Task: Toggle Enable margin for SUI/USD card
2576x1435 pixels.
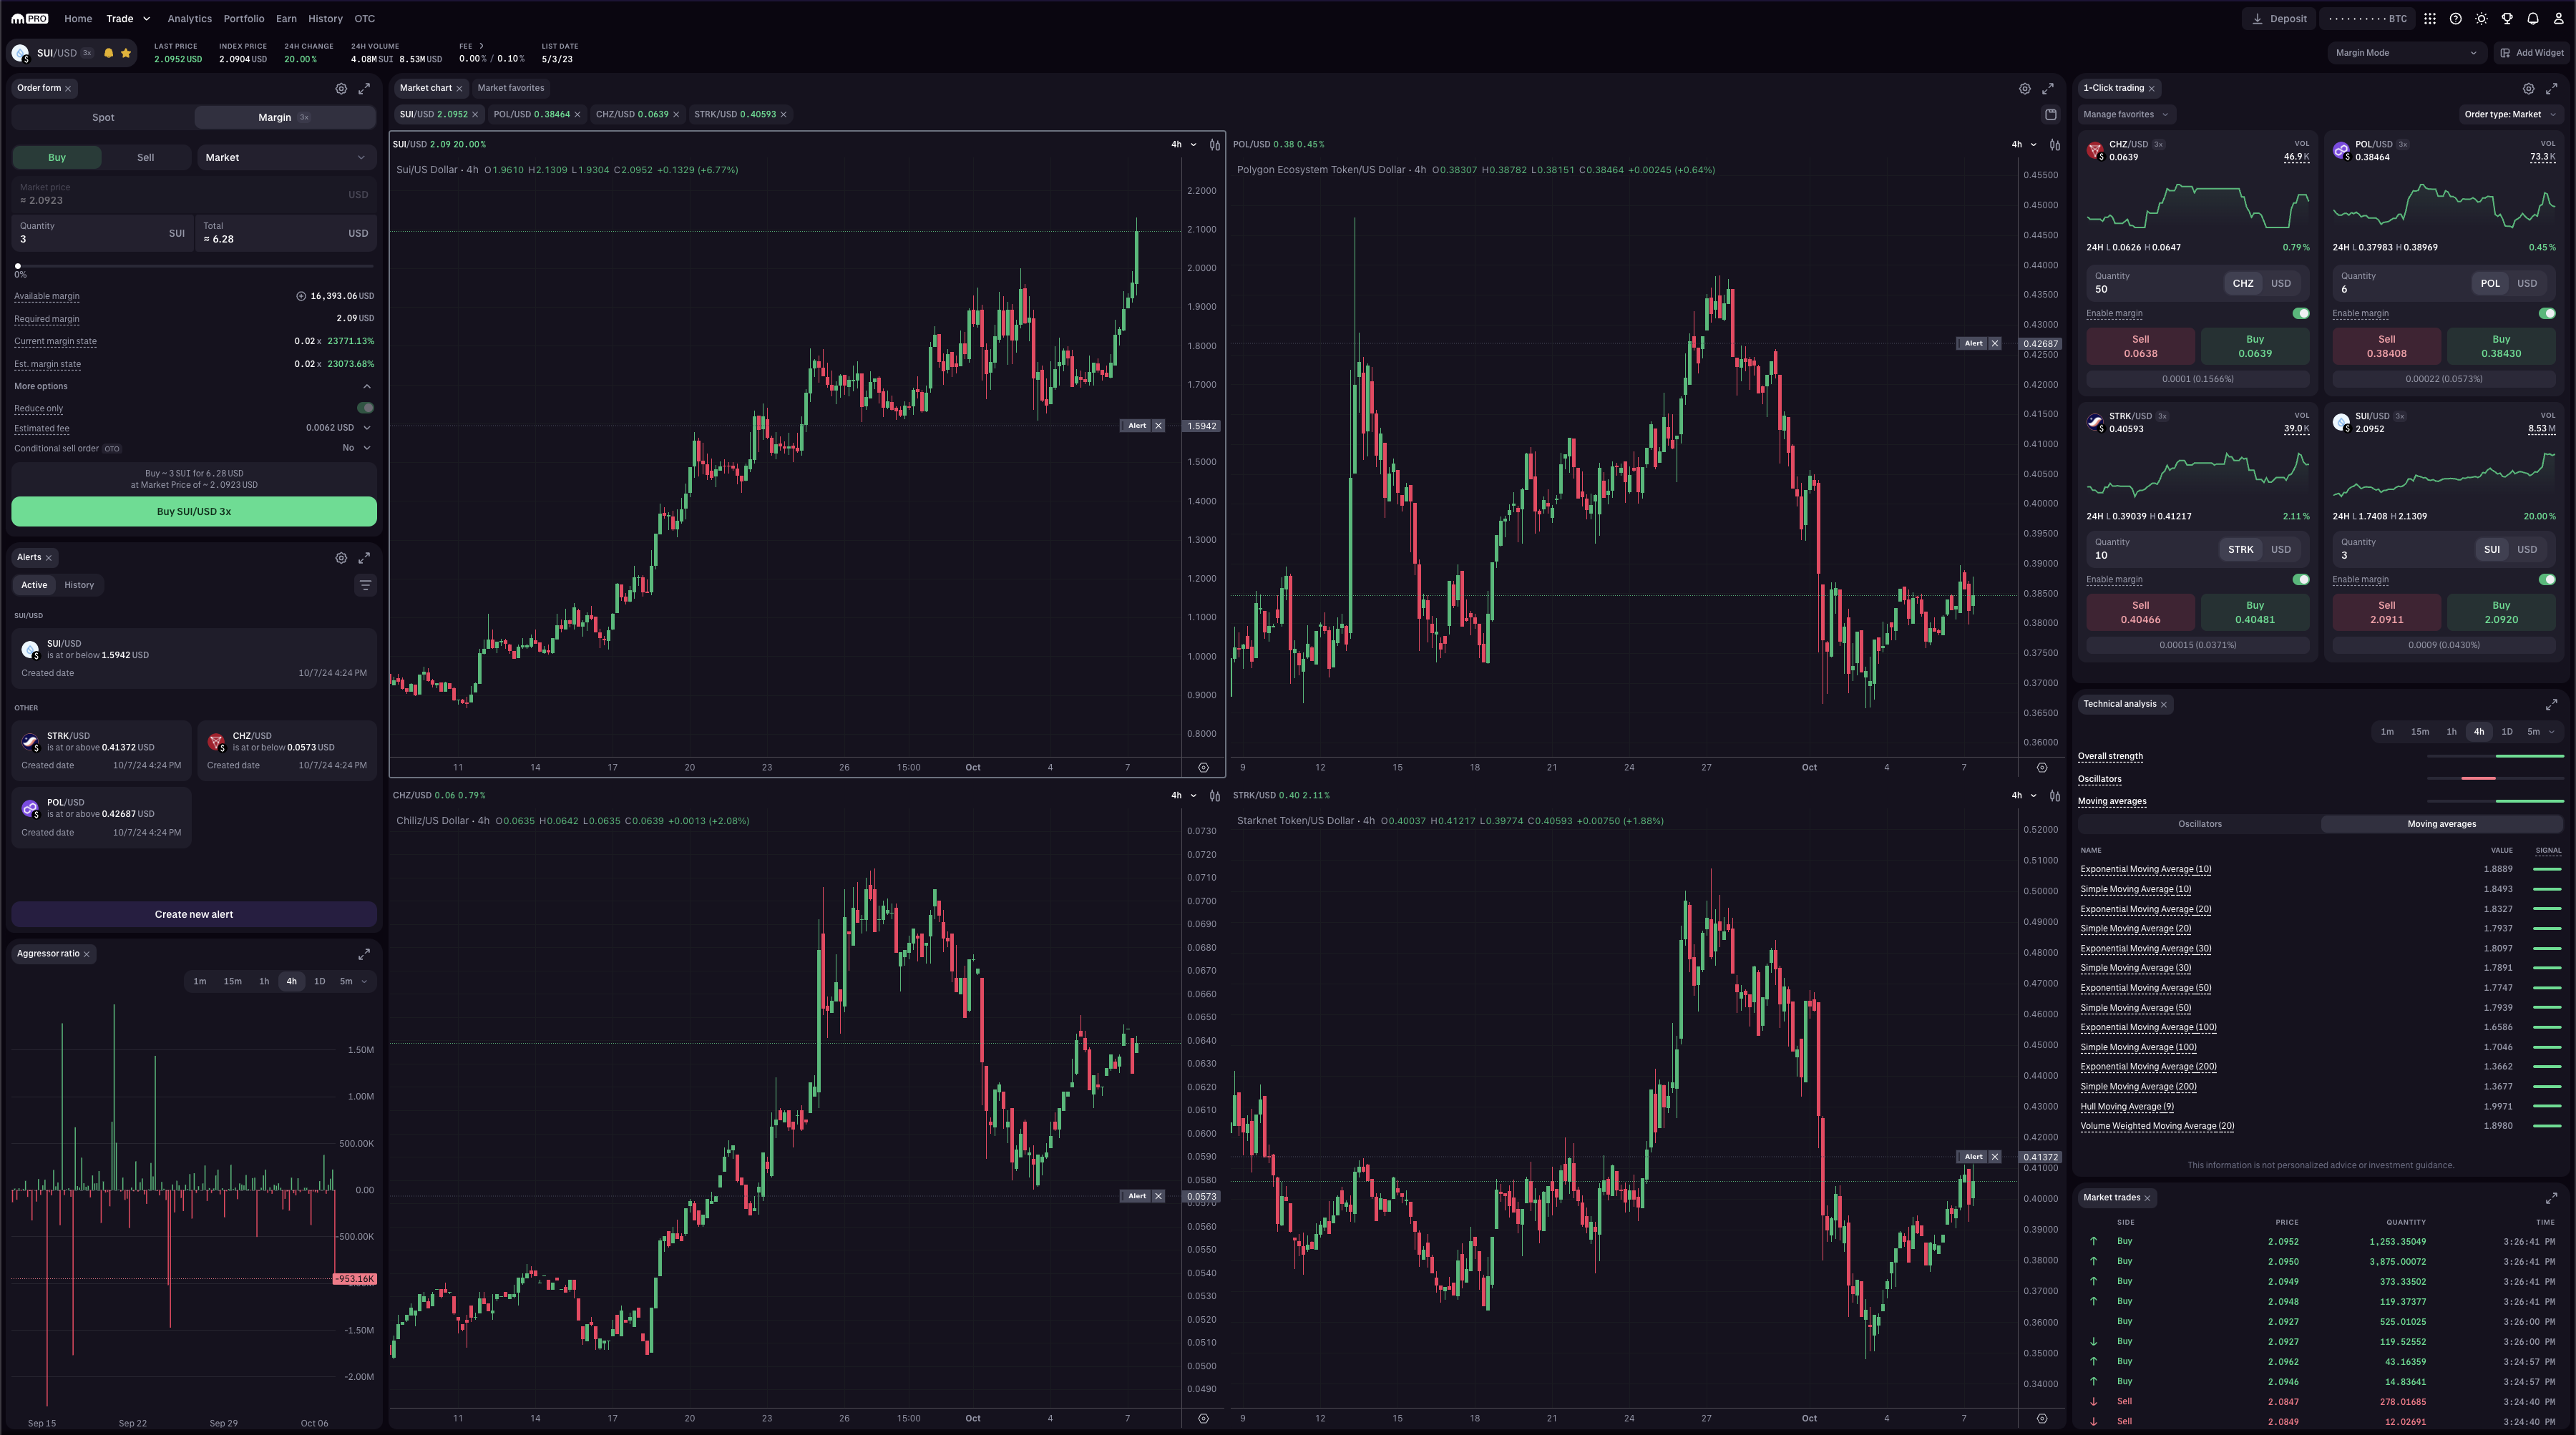Action: (2546, 580)
